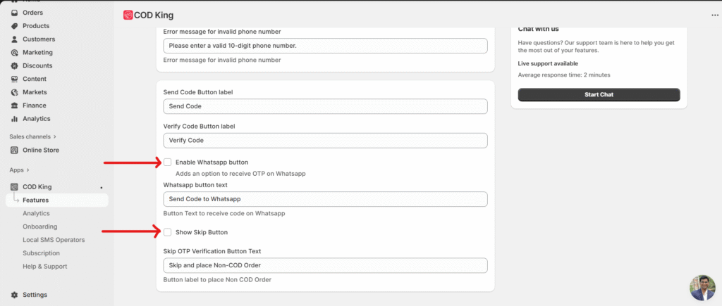Open the Subscription menu item
The height and width of the screenshot is (306, 722).
point(41,253)
